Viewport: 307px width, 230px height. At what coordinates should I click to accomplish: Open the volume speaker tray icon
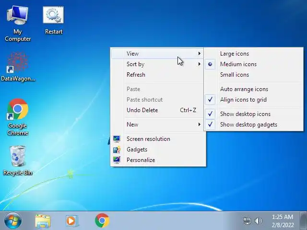coord(258,221)
